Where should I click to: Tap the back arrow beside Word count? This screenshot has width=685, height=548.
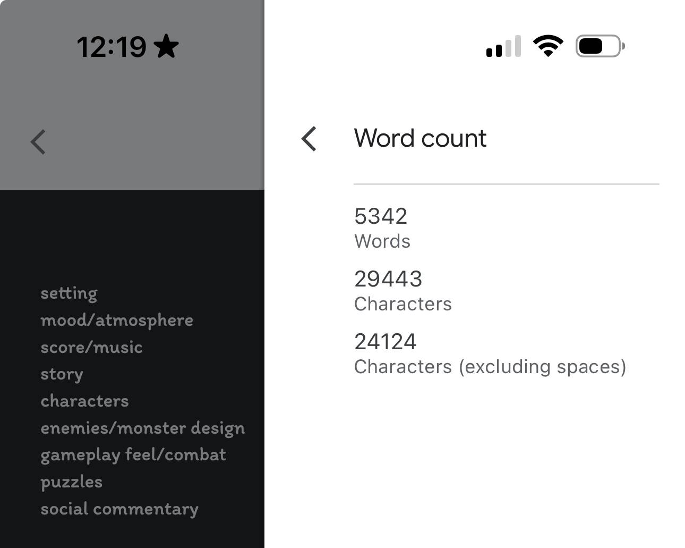pos(309,139)
